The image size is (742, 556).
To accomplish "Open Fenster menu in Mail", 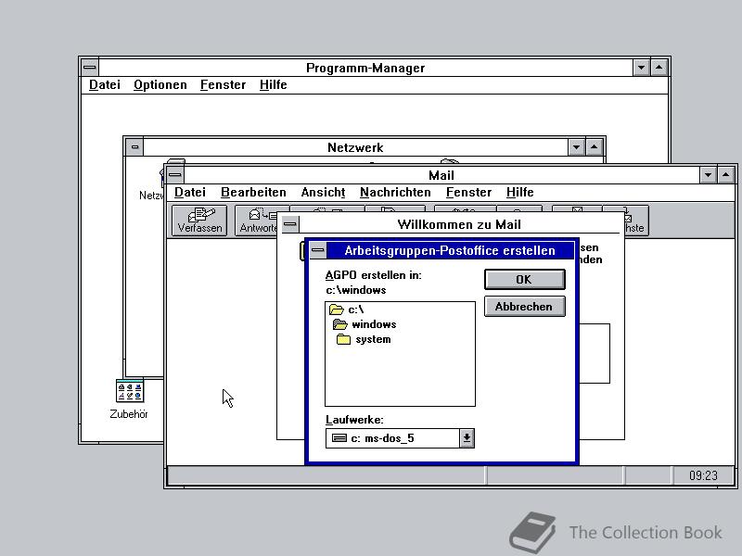I will [468, 192].
